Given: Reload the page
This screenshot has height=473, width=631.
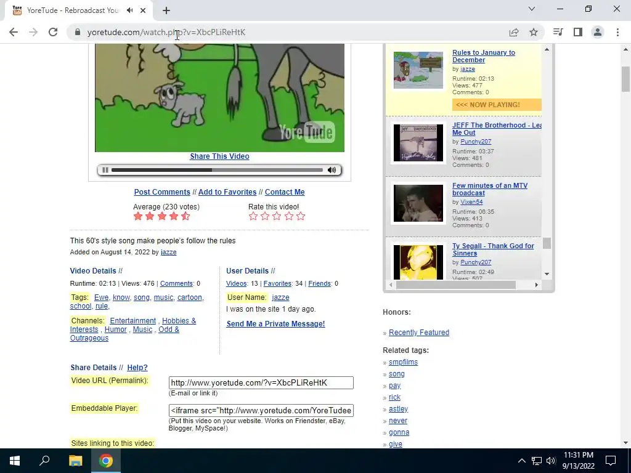Looking at the screenshot, I should tap(53, 32).
